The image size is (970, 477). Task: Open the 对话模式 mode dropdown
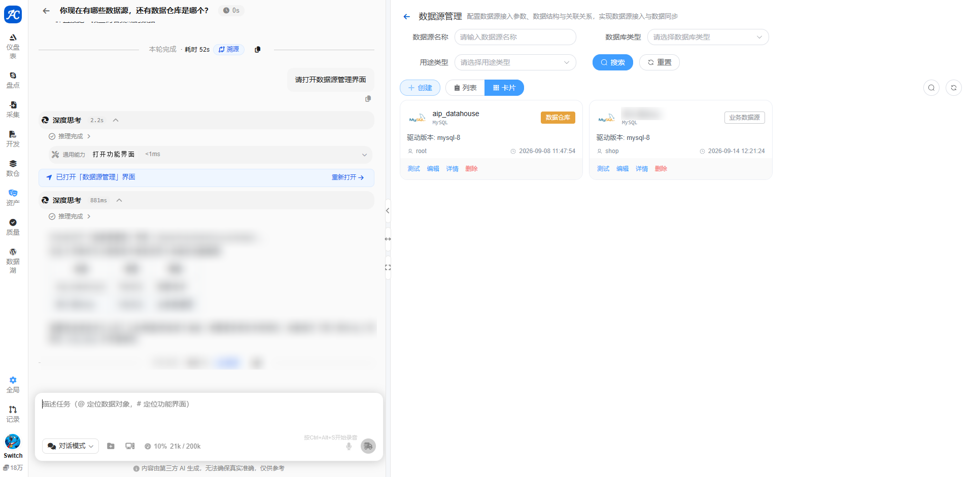click(x=71, y=446)
